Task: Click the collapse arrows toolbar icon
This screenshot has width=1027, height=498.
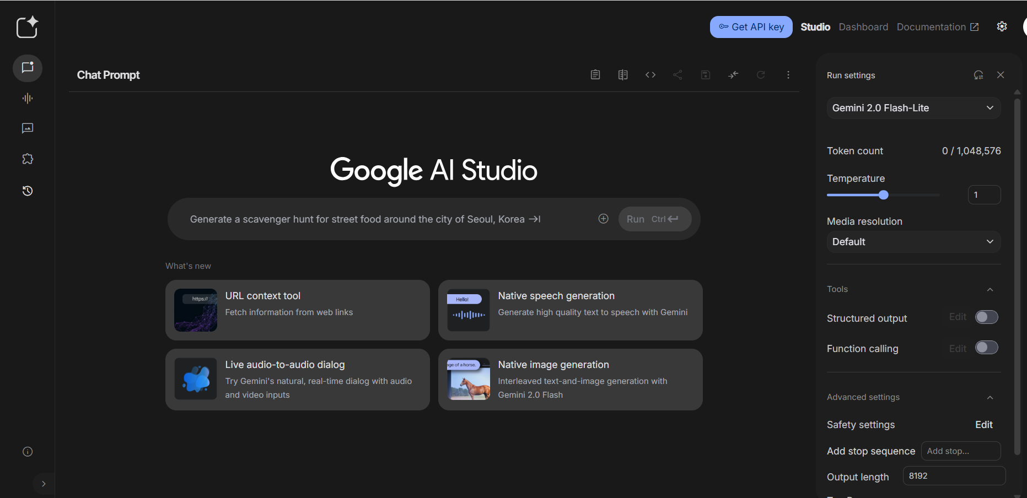Action: click(733, 75)
